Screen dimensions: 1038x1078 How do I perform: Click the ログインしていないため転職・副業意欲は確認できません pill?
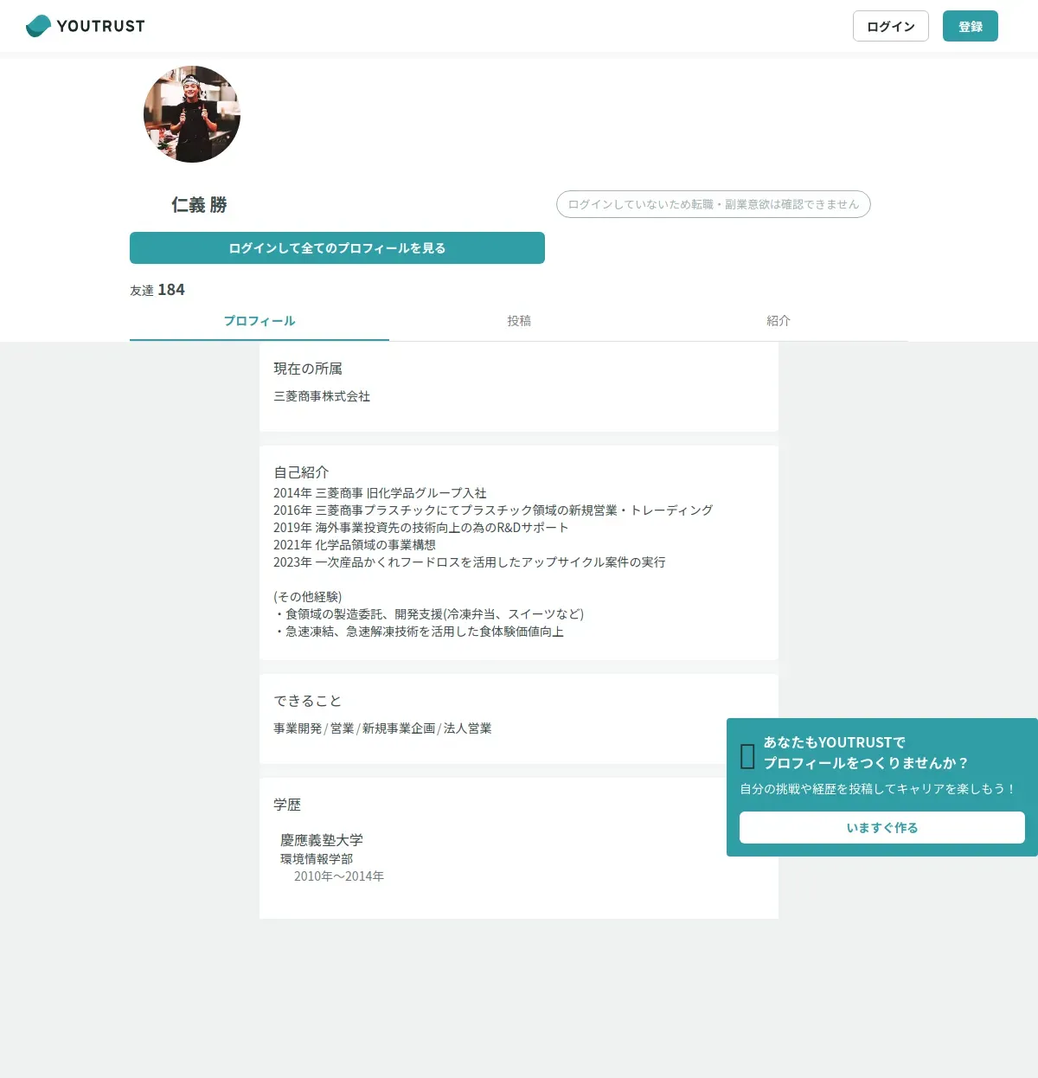pos(714,204)
